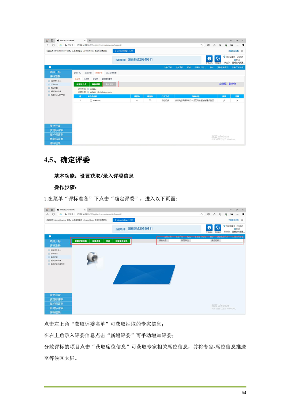290x410 pixels.
Task: Select 确定评委 in lower sidebar tree
Action: click(x=54, y=257)
